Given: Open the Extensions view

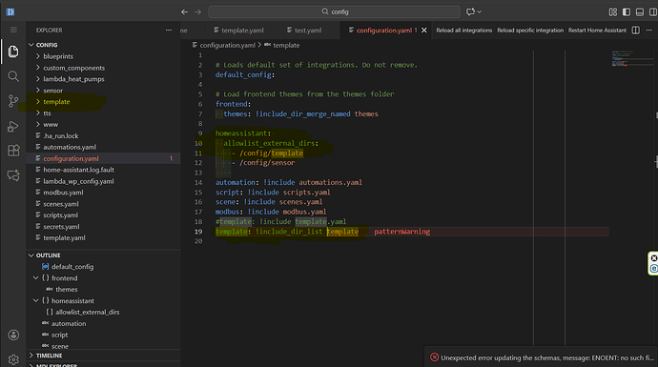Looking at the screenshot, I should point(13,151).
